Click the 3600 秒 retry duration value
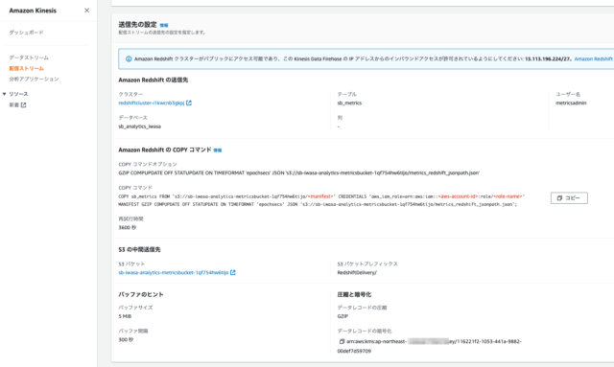The width and height of the screenshot is (614, 367). coord(128,227)
